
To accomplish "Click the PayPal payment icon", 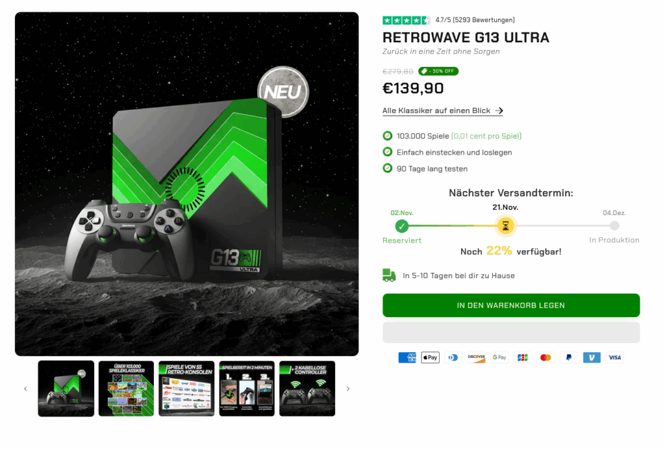I will click(x=569, y=358).
